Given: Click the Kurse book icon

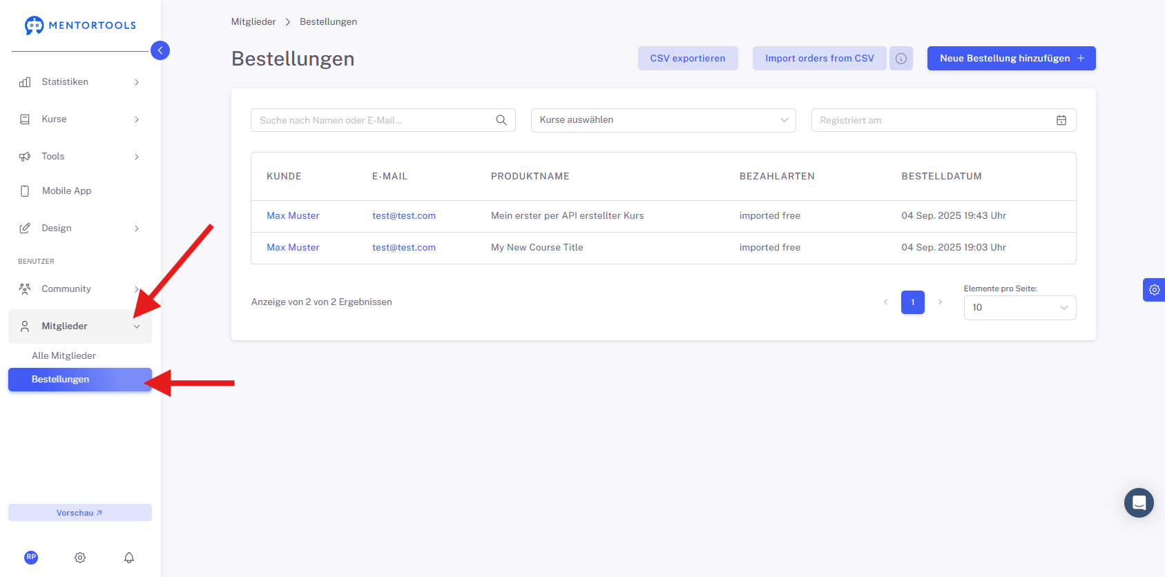Looking at the screenshot, I should click(x=25, y=119).
